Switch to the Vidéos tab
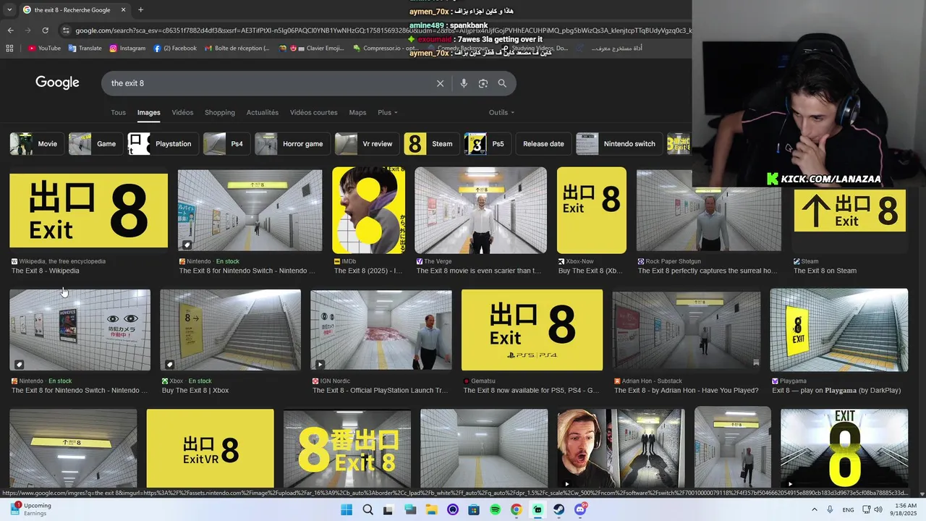Viewport: 926px width, 521px height. (x=182, y=112)
